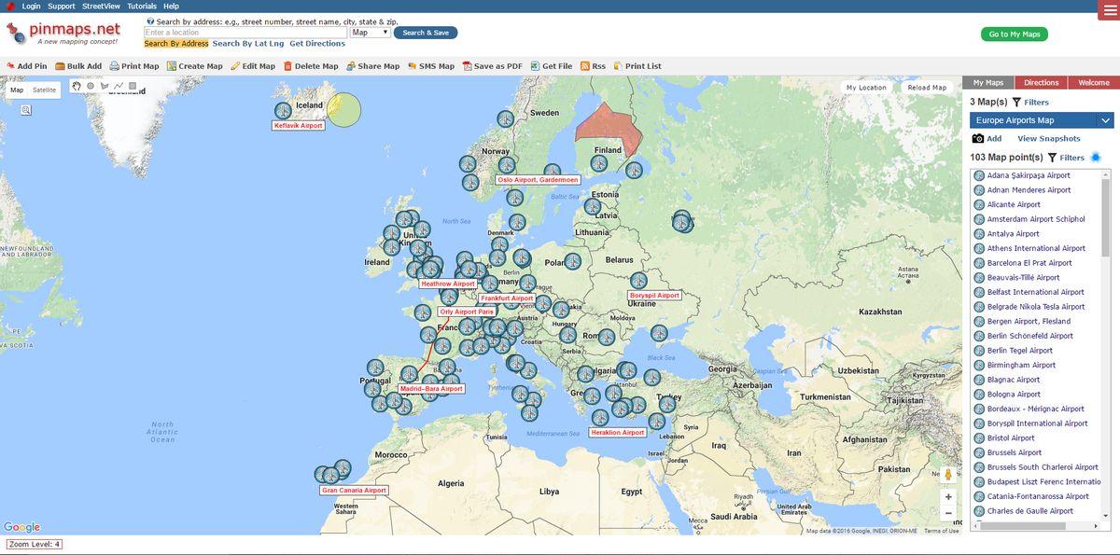Open the Map type dropdown beside search box

(x=371, y=33)
